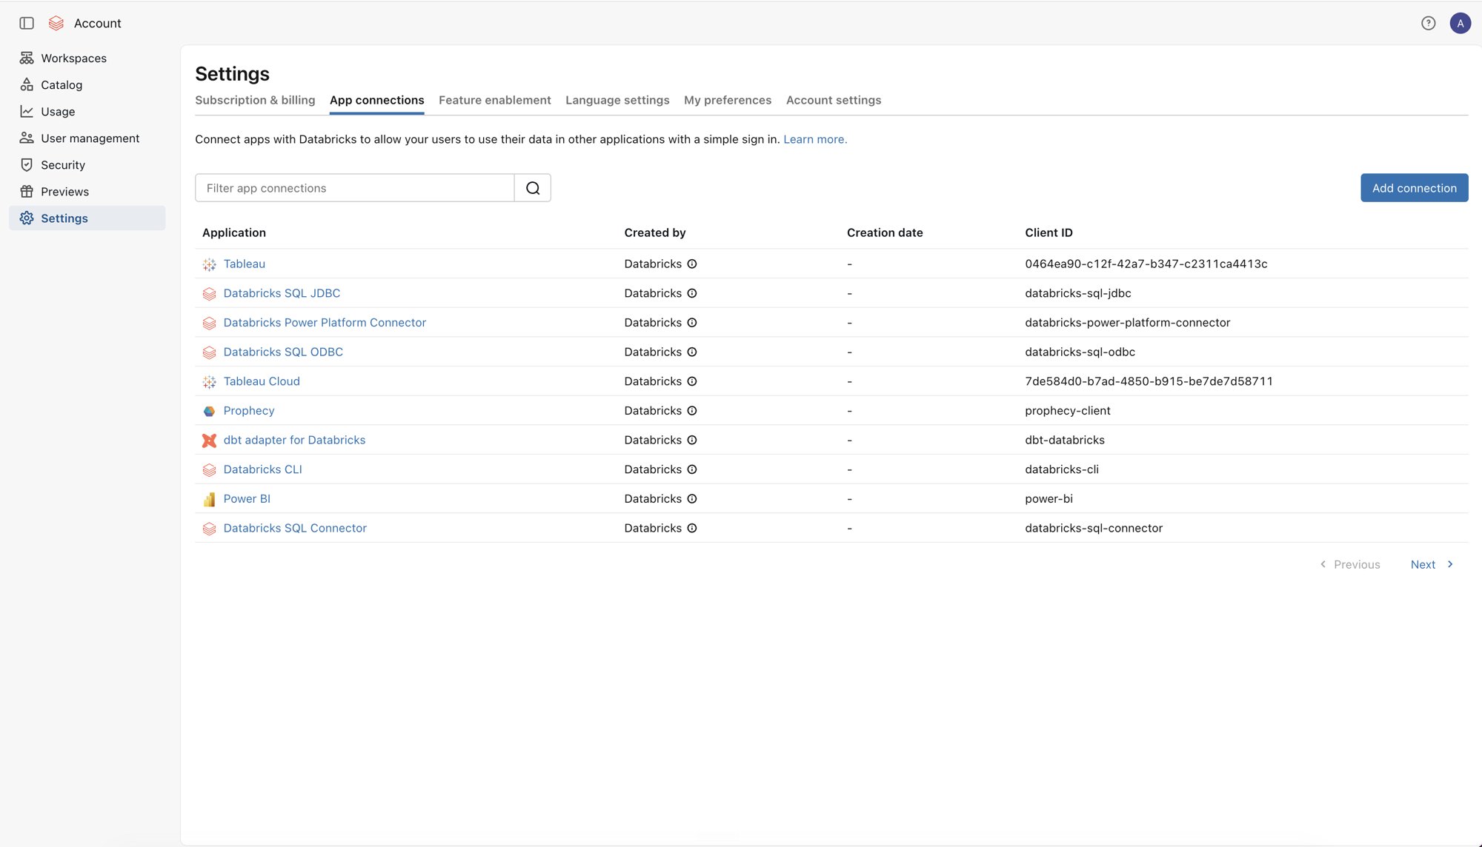This screenshot has height=847, width=1482.
Task: Click the dbt-databricks client ID
Action: coord(1064,440)
